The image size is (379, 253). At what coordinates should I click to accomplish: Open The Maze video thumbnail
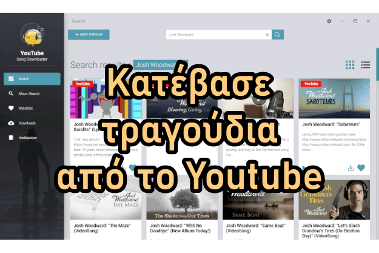click(106, 200)
